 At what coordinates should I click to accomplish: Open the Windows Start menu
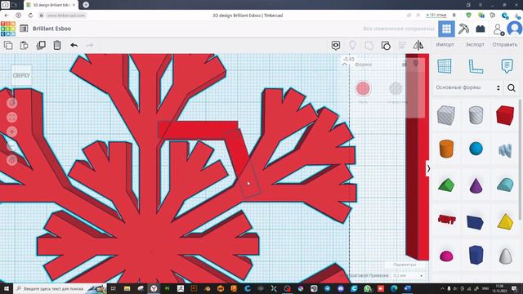[x=6, y=288]
